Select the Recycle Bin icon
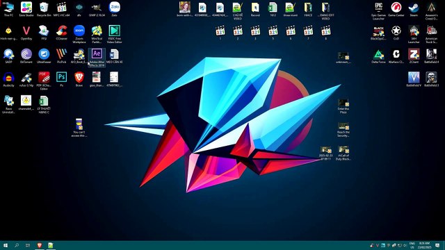Viewport: 445px width, 250px height. pos(44,9)
